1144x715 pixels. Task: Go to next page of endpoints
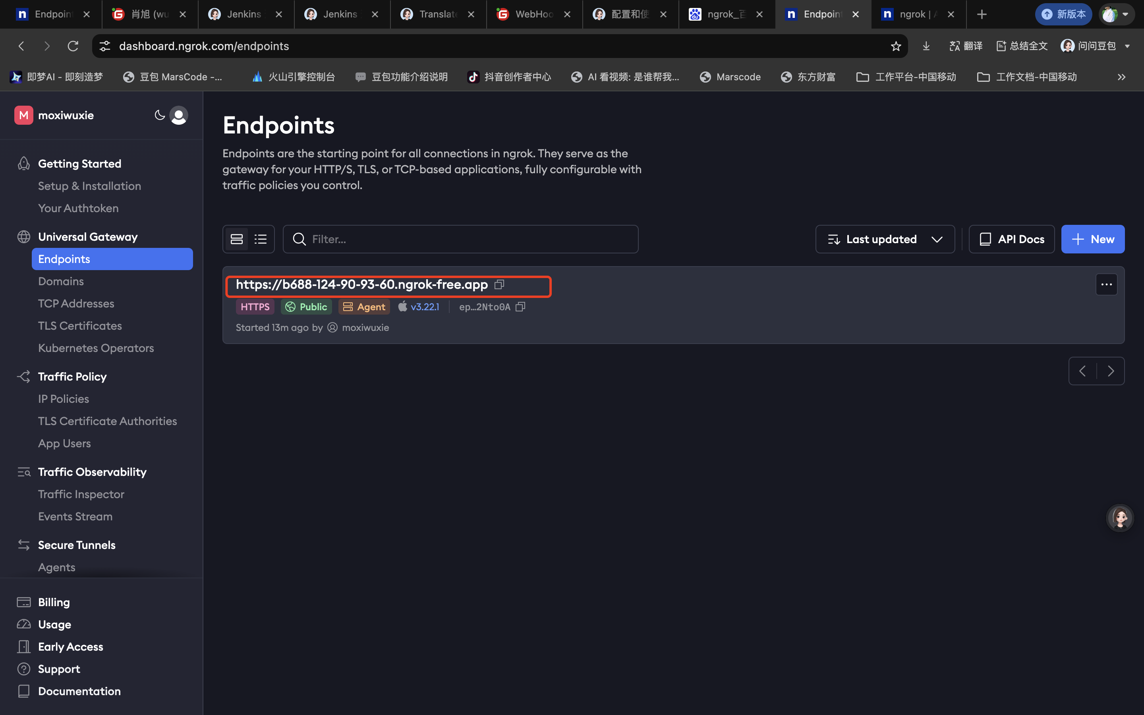[x=1111, y=371]
